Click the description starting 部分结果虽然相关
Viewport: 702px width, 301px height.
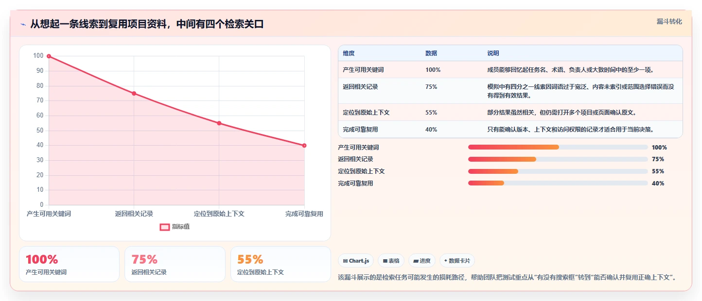point(562,113)
